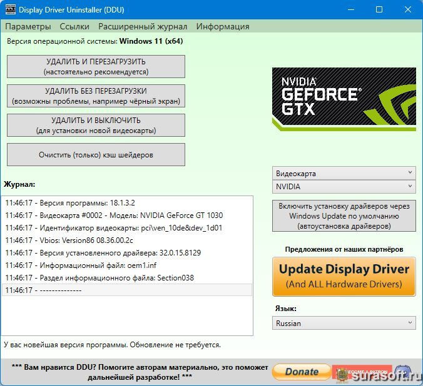Click УДАЛИТЬ БЕЗ ПЕРЕЗАГРУЗКИ button
Screen dimensions: 423x386
96,96
